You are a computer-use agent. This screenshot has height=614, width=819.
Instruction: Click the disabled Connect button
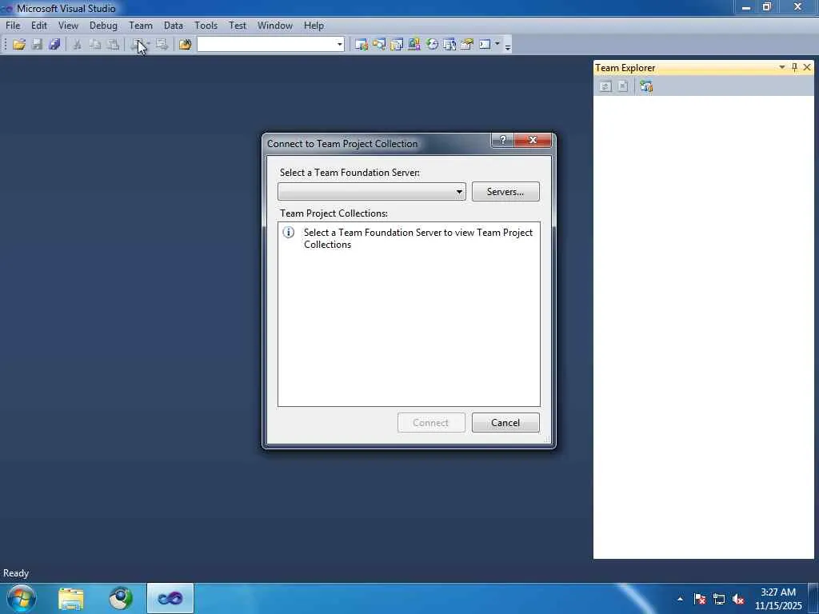pos(431,423)
